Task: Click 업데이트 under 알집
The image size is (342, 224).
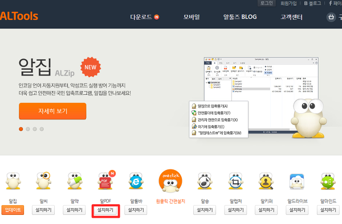Action: (x=13, y=210)
